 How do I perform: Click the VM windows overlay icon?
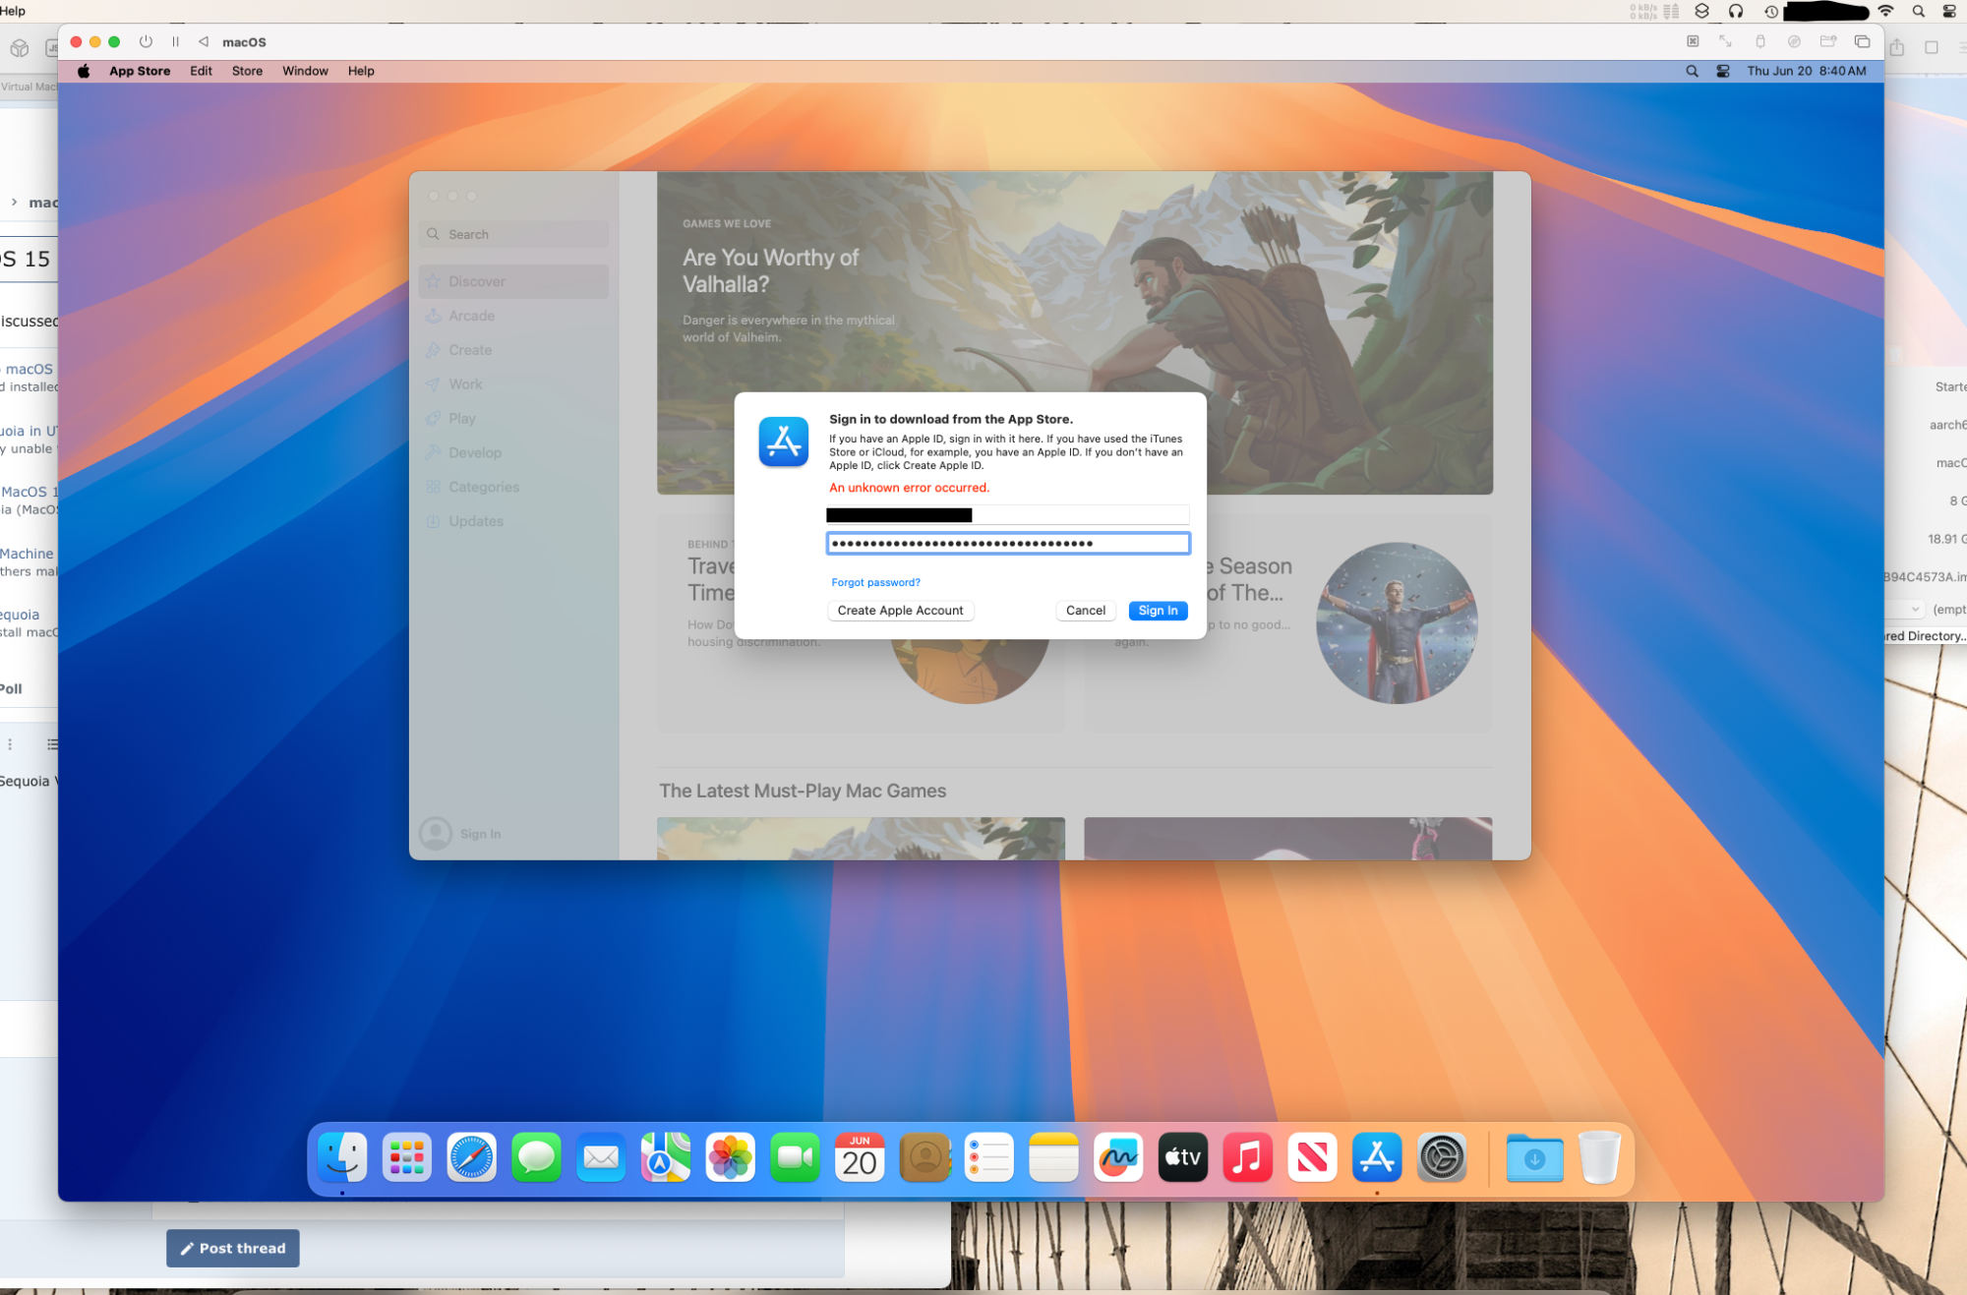click(1862, 41)
